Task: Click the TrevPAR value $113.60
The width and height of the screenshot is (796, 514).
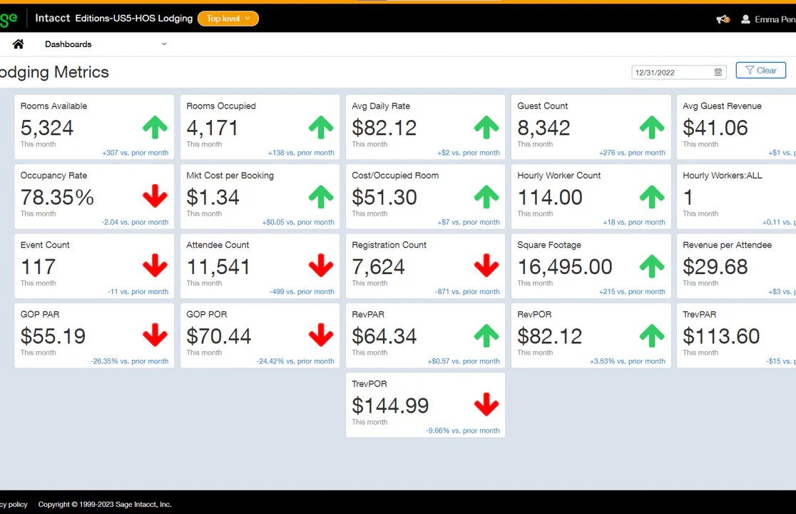Action: click(721, 336)
